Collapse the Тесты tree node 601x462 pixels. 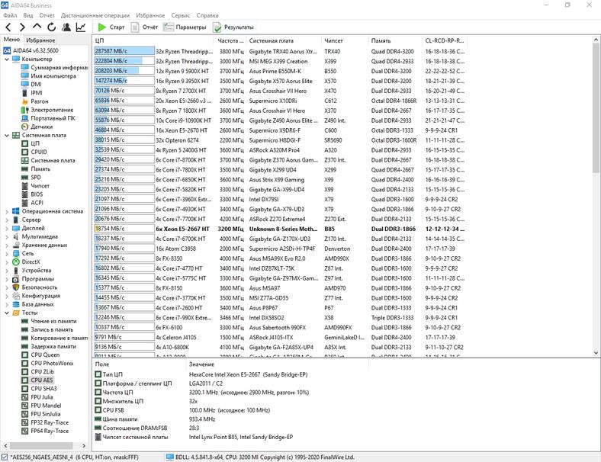coord(7,313)
